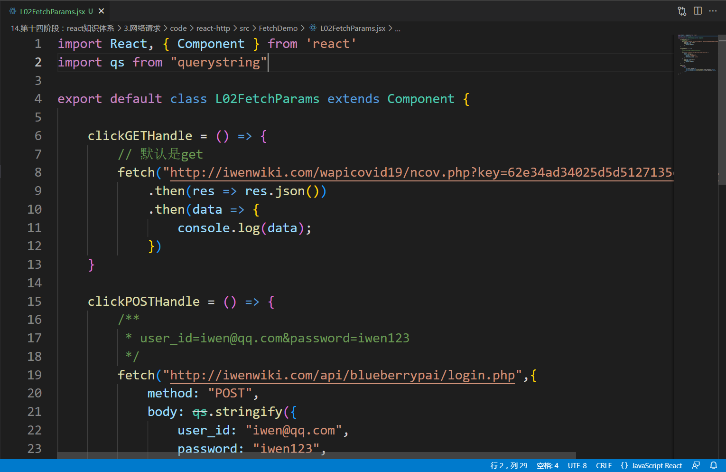726x472 pixels.
Task: Click the vertical scrollbar on the right edge
Action: (x=722, y=109)
